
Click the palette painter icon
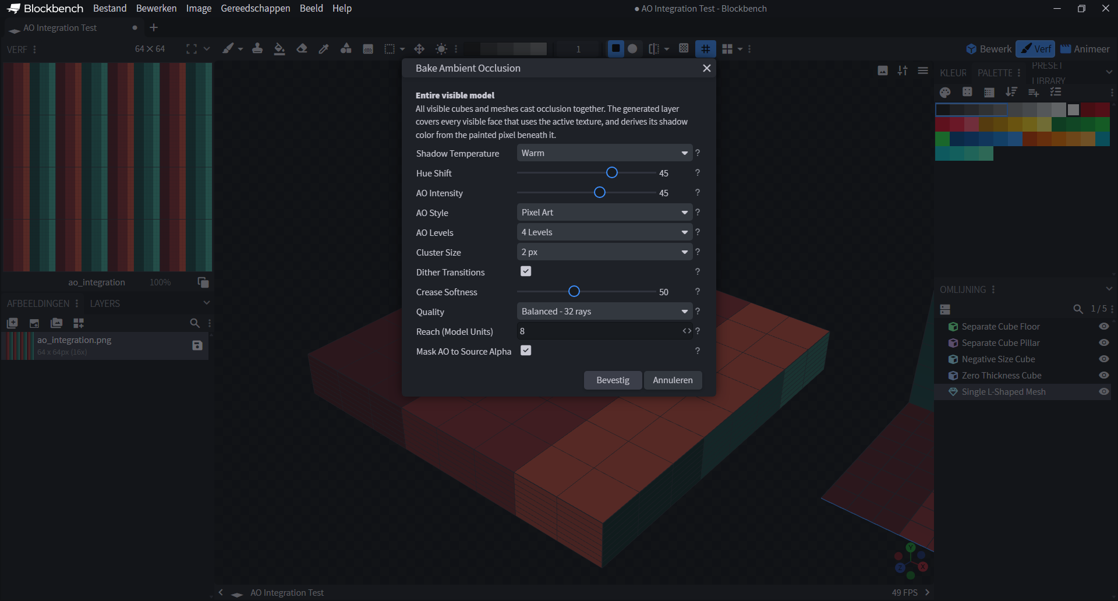point(945,92)
